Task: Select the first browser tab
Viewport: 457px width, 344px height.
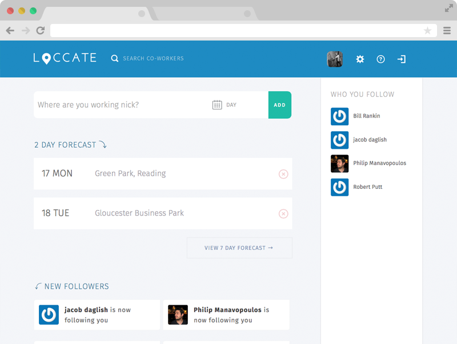Action: pos(97,13)
